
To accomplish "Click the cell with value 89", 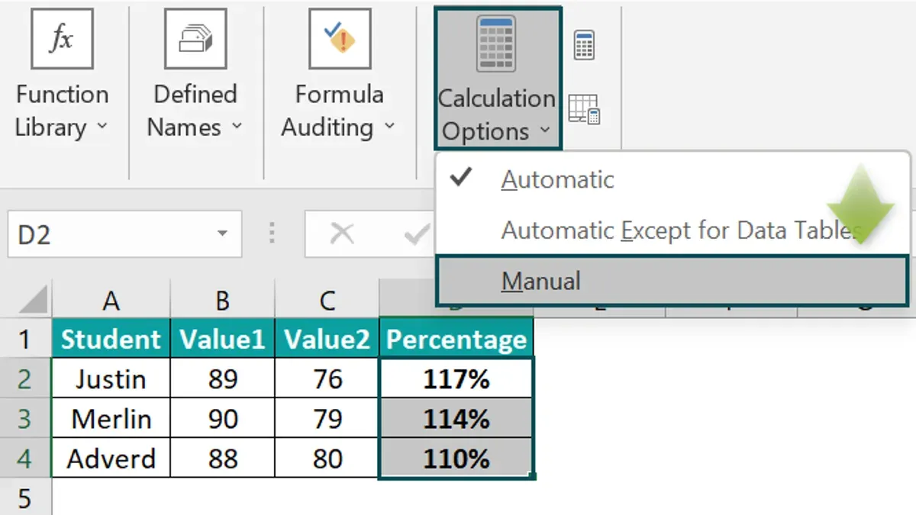I will pyautogui.click(x=222, y=378).
